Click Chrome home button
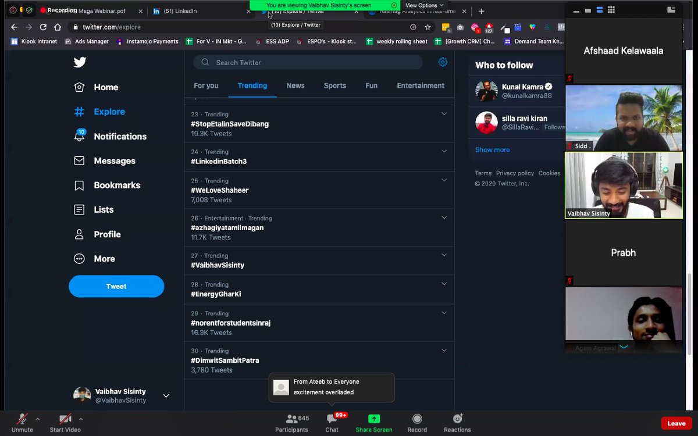The height and width of the screenshot is (436, 698). (57, 27)
